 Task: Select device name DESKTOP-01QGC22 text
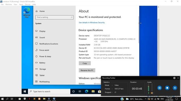tap(102, 36)
